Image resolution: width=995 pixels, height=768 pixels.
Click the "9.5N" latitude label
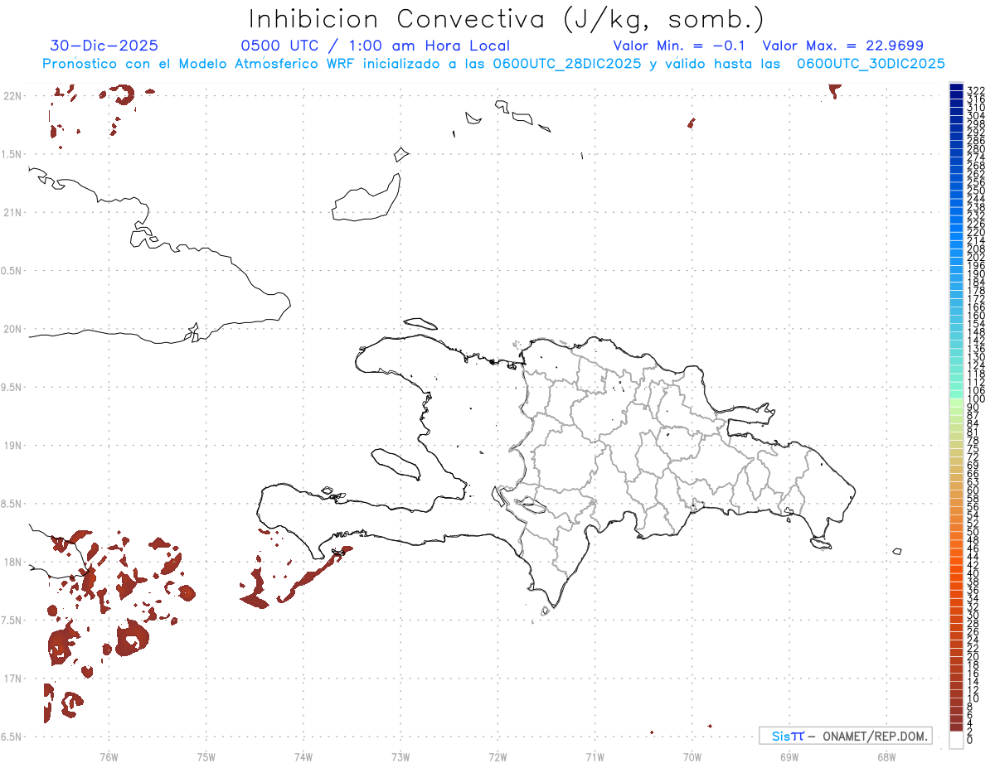click(x=12, y=387)
